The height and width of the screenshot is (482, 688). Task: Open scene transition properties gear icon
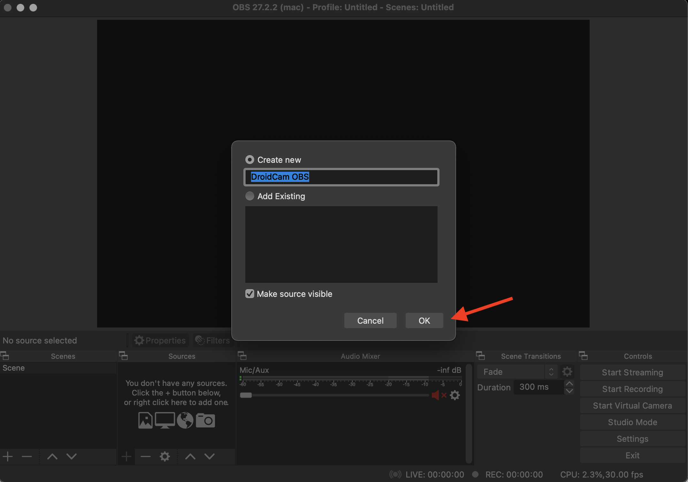567,372
